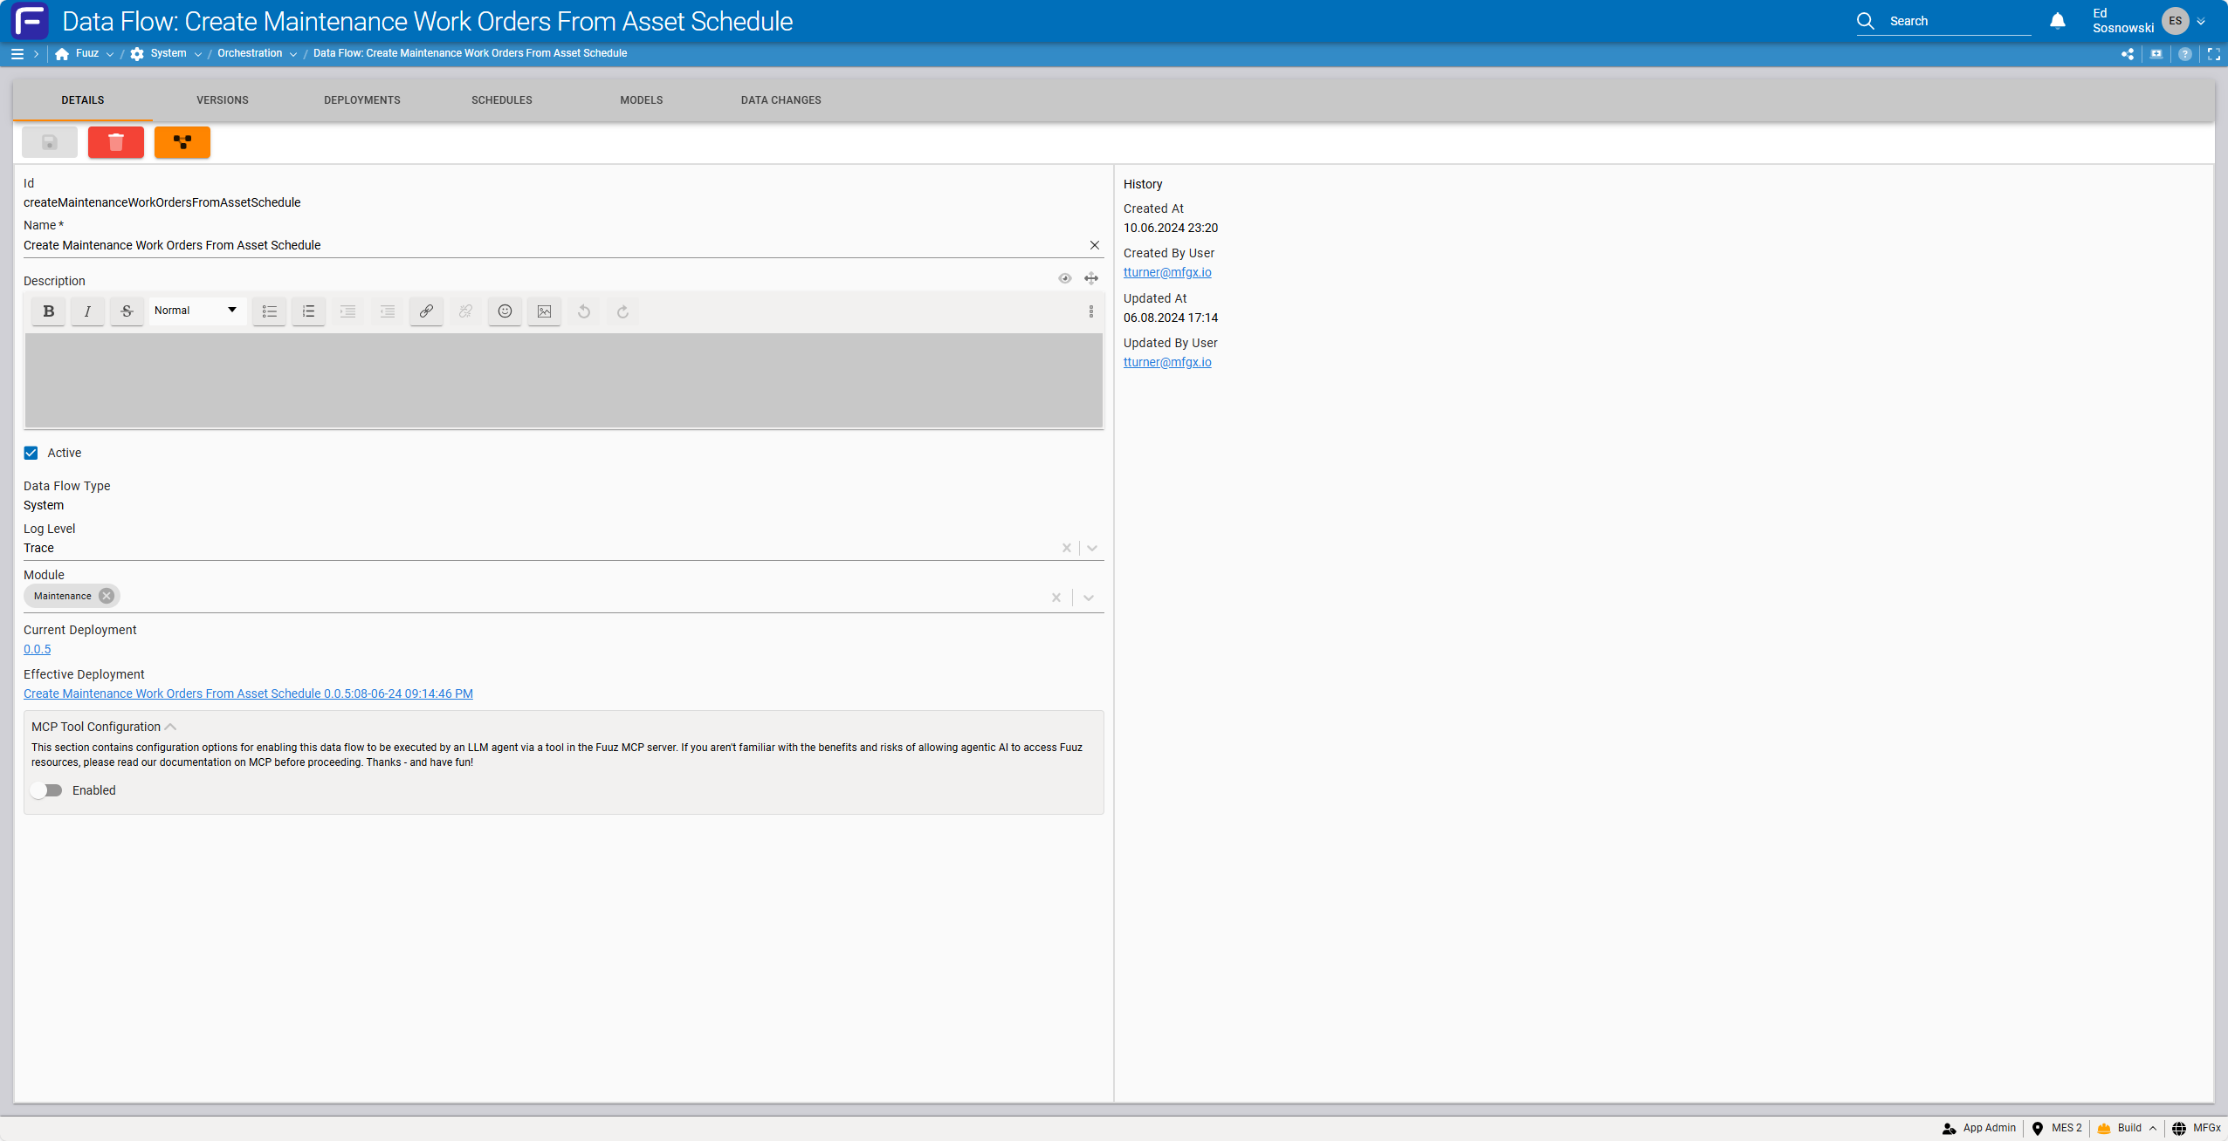Screen dimensions: 2228x1141
Task: Enable the MCP Tool toggle
Action: click(x=46, y=790)
